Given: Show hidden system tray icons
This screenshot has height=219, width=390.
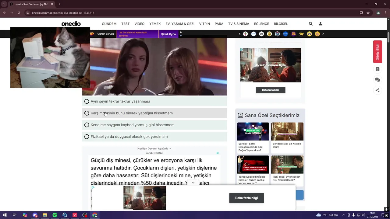Looking at the screenshot, I should coord(344,215).
